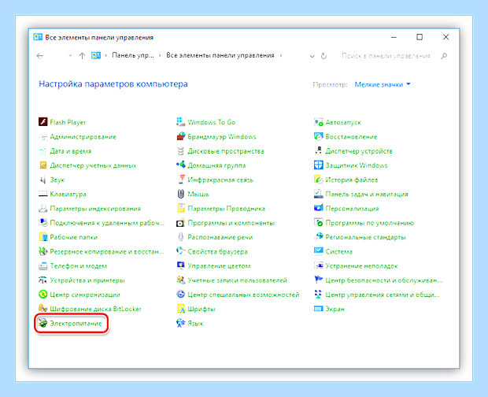488x397 pixels.
Task: Open Инфракрасная связь link
Action: (220, 180)
